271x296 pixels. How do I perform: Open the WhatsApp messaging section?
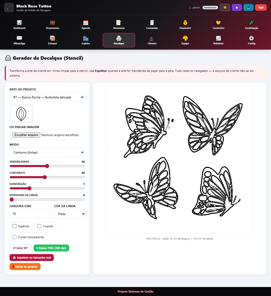click(19, 40)
